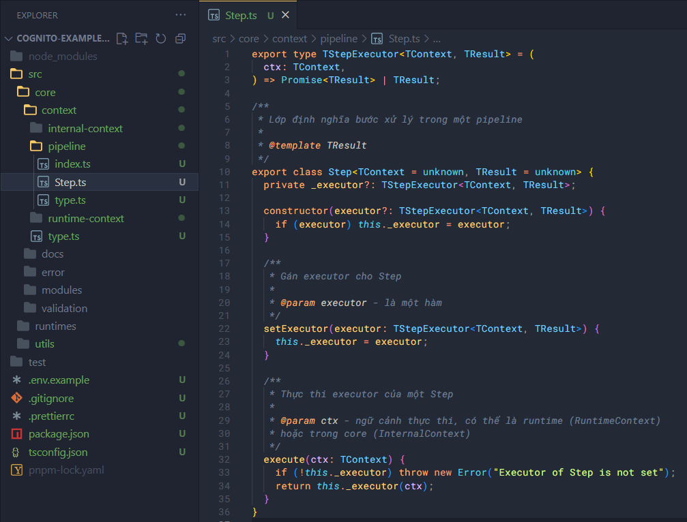Click the 'context' breadcrumb segment

pos(289,39)
